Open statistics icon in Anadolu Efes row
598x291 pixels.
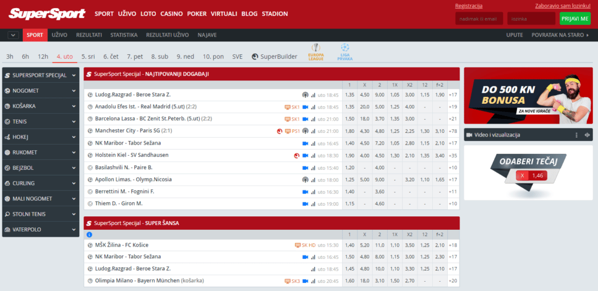[313, 107]
